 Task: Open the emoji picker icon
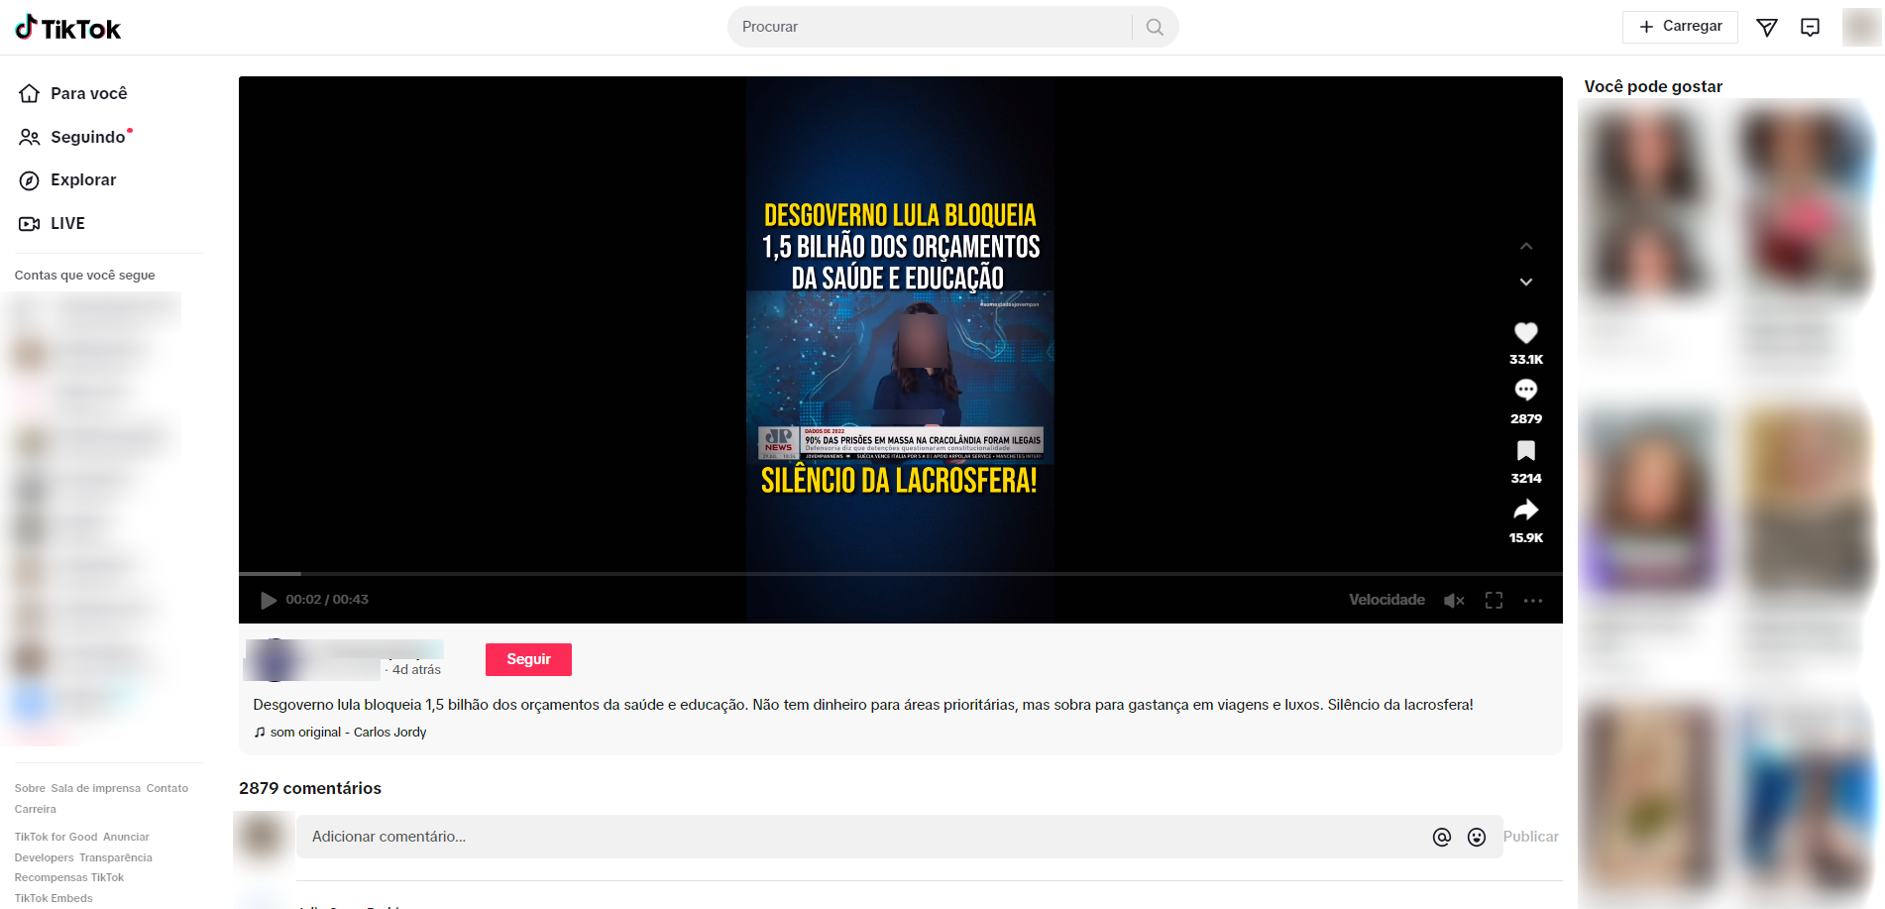pos(1477,838)
